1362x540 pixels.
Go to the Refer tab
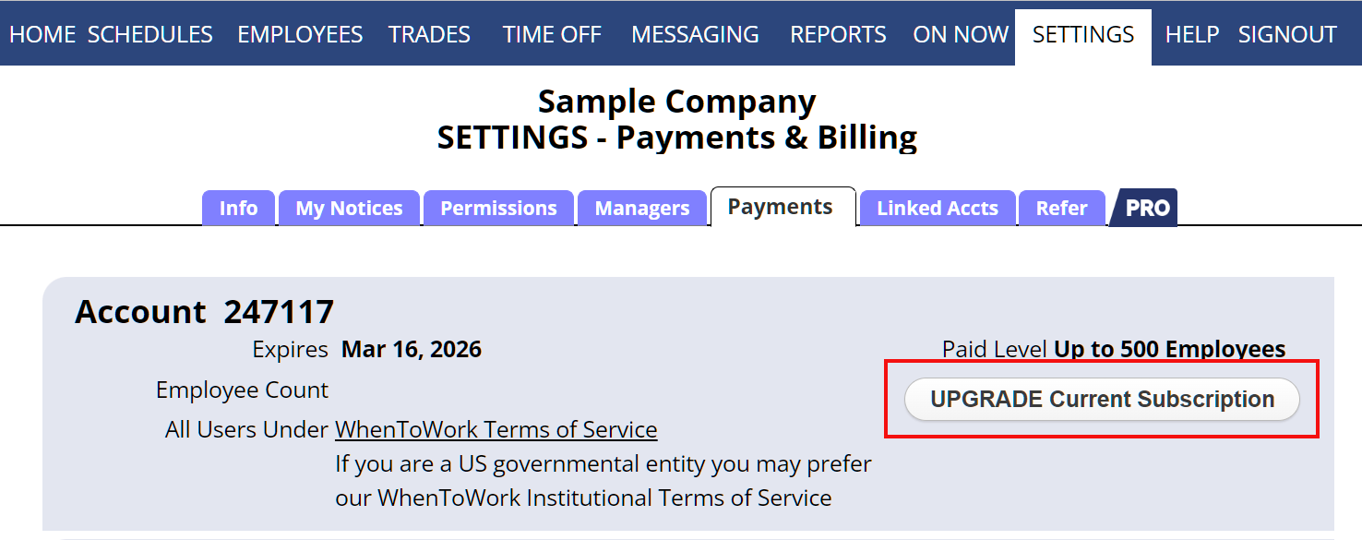pos(1061,209)
